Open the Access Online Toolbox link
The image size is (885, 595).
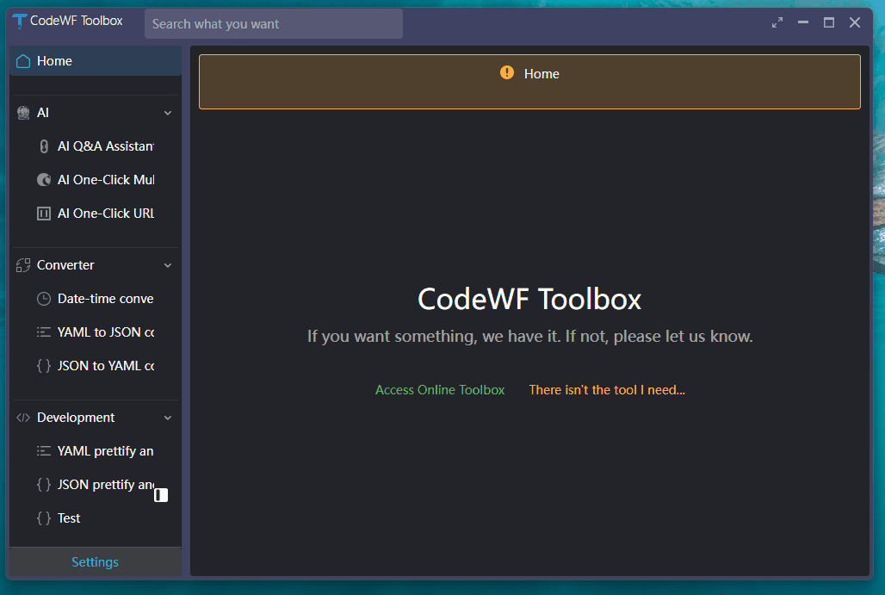440,390
